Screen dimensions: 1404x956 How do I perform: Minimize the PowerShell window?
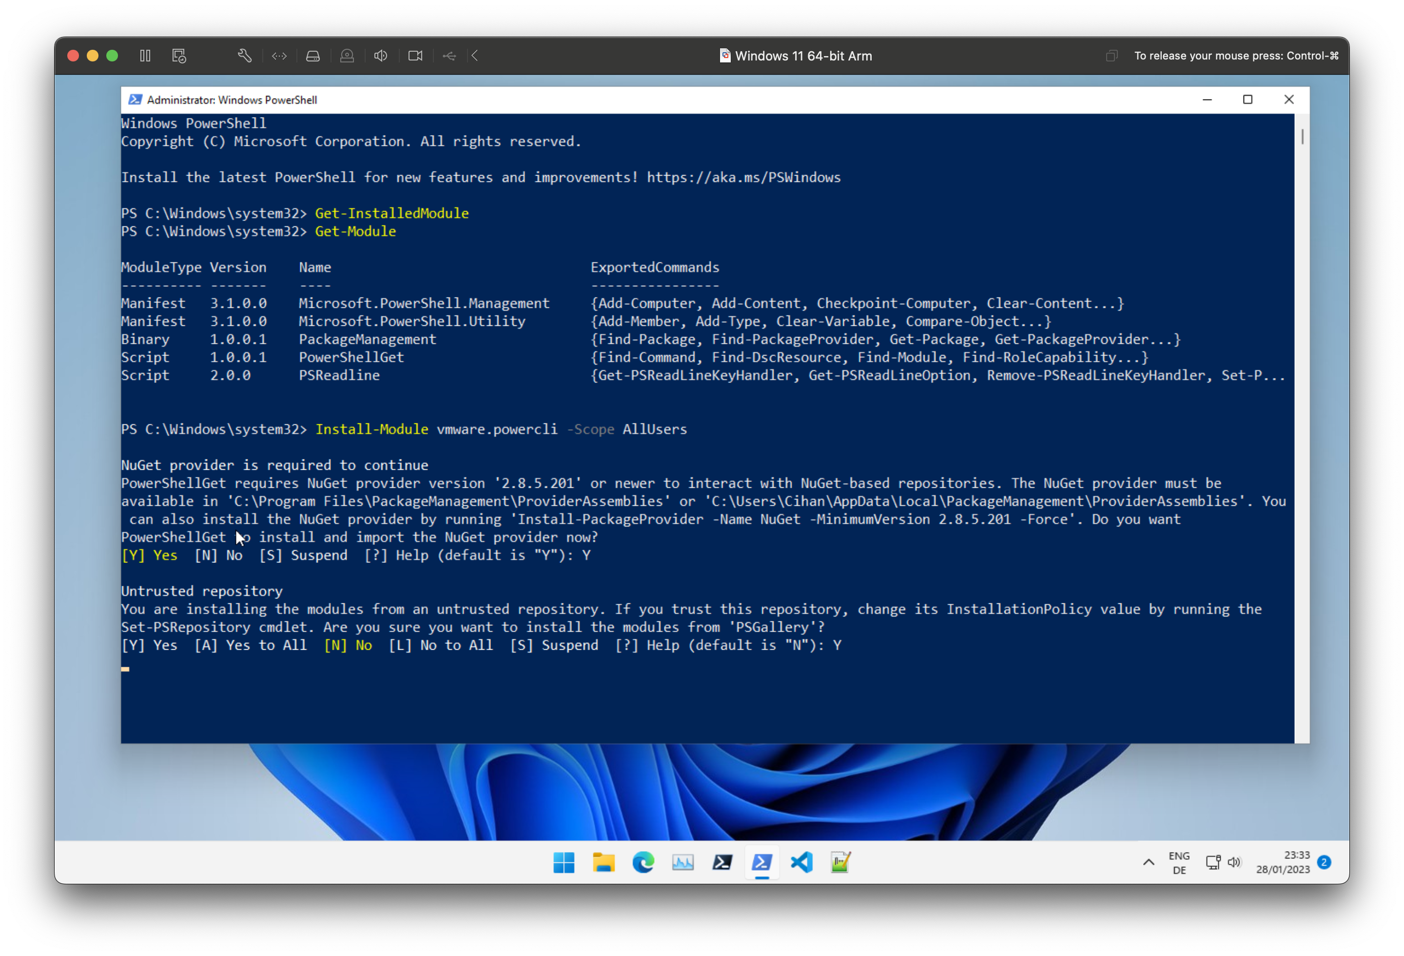coord(1207,100)
